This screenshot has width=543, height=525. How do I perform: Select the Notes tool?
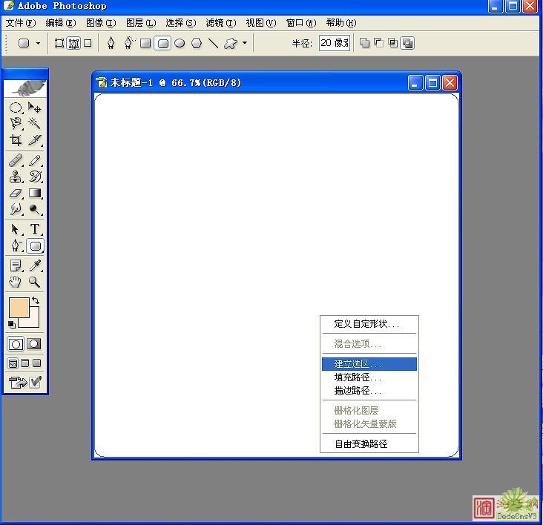click(16, 265)
